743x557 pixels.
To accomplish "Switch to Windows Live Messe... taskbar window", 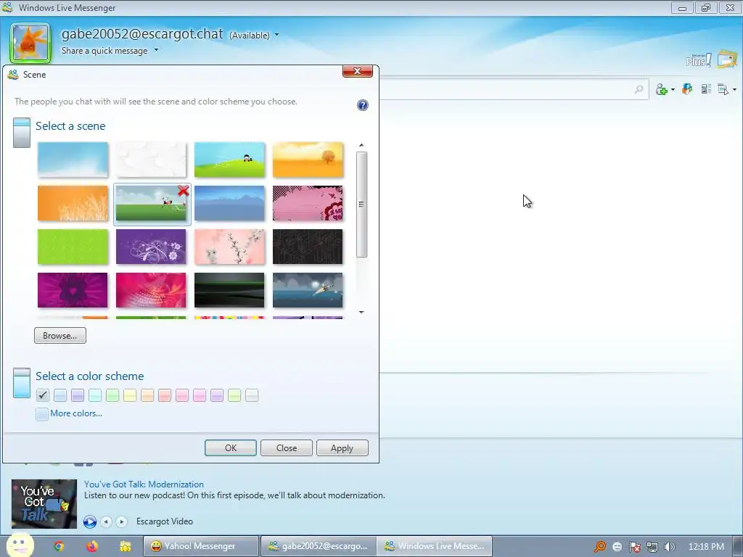I will [x=435, y=546].
